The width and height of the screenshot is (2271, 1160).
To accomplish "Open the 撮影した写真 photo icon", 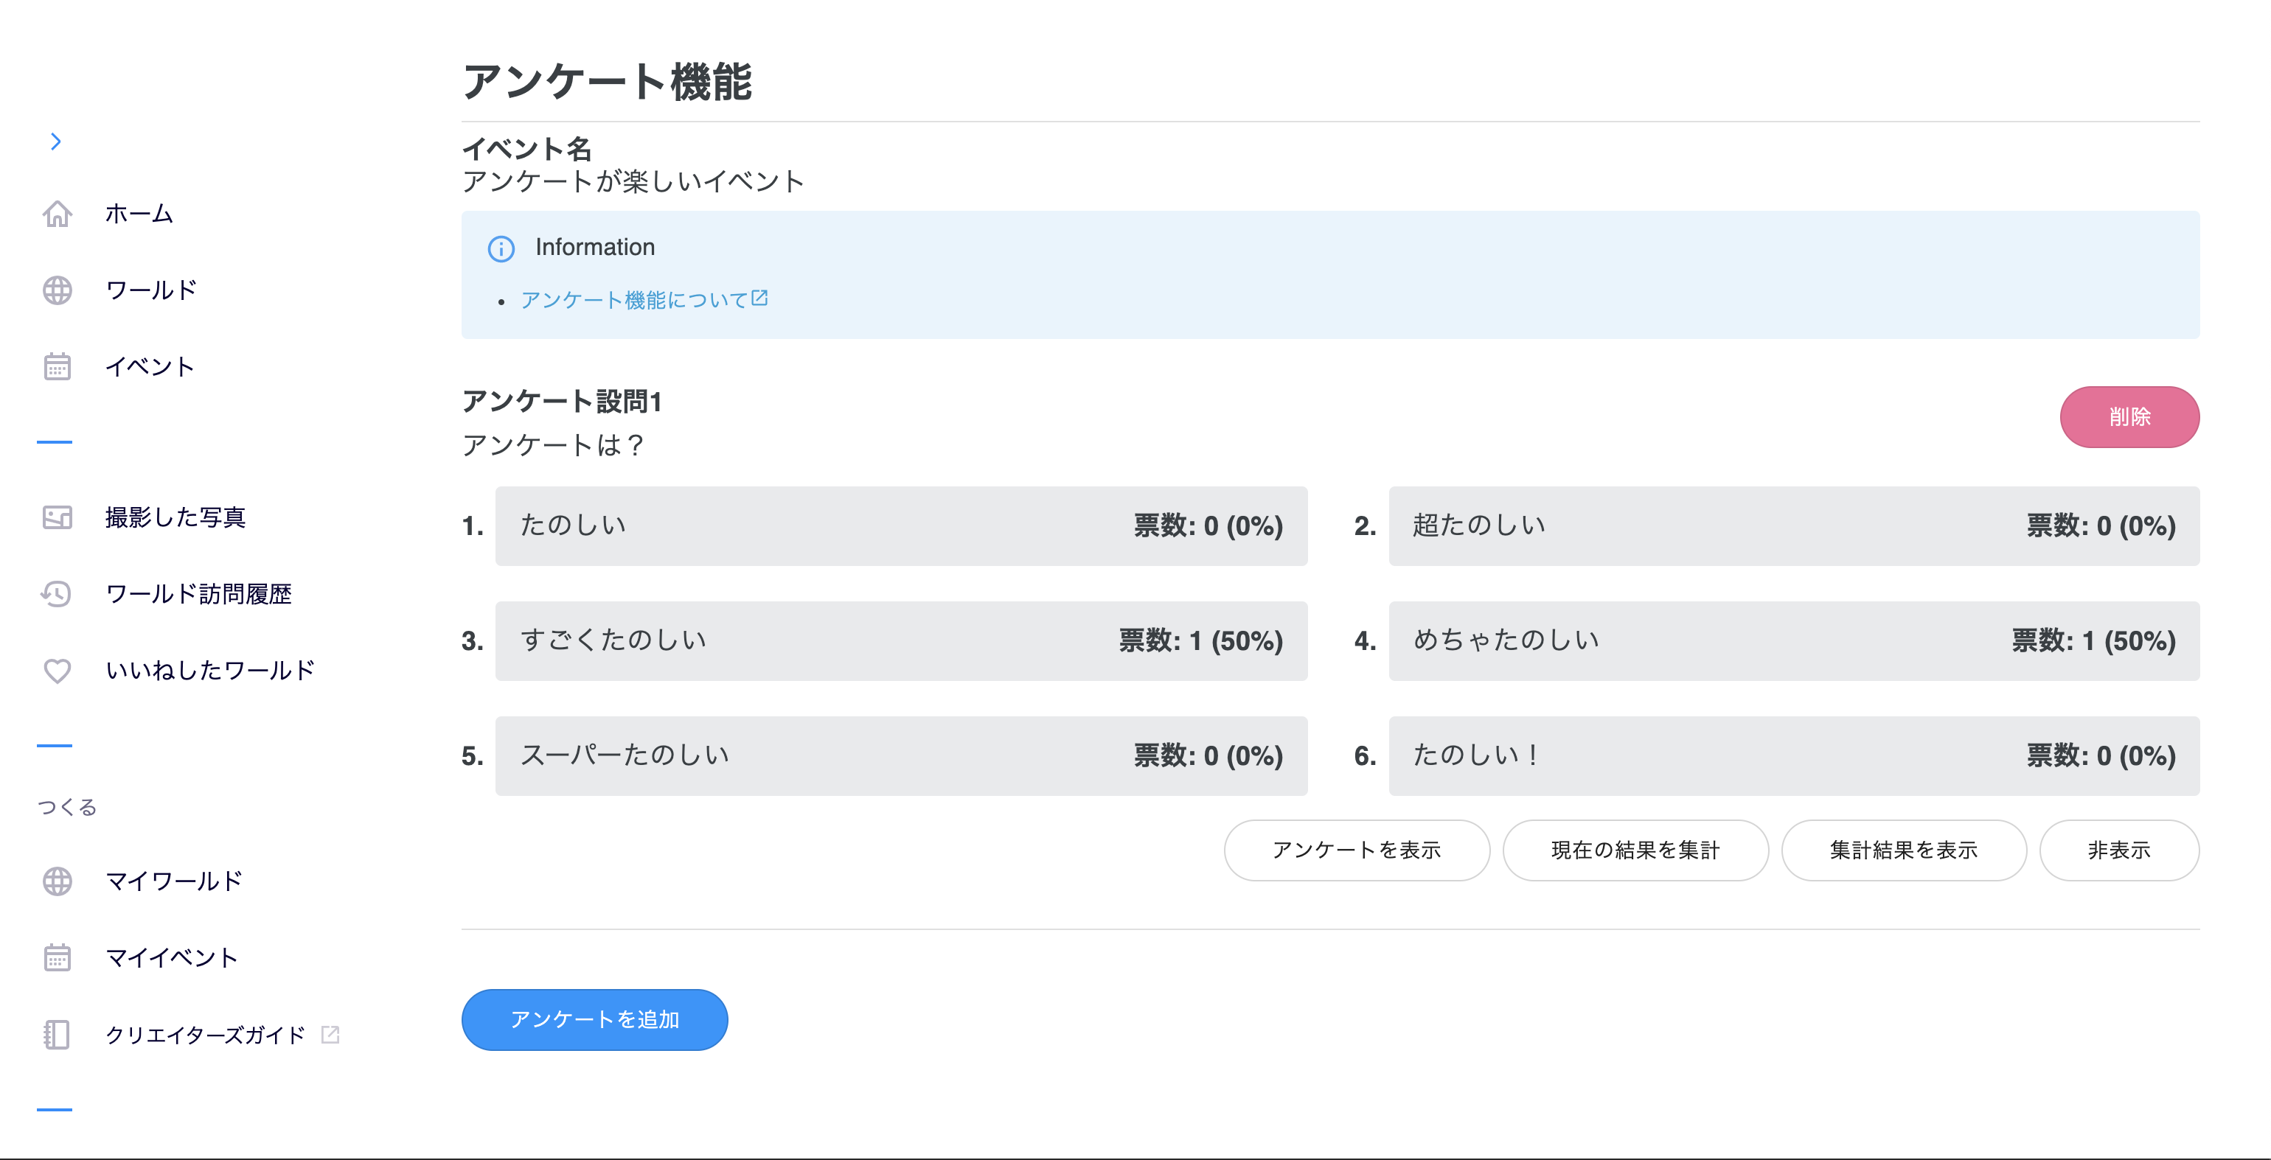I will [58, 517].
